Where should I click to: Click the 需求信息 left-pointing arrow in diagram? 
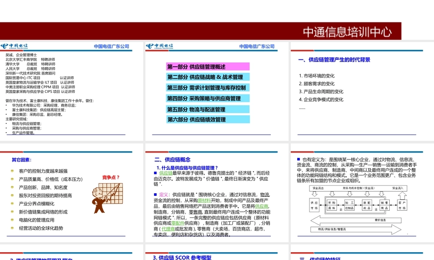click(356, 220)
